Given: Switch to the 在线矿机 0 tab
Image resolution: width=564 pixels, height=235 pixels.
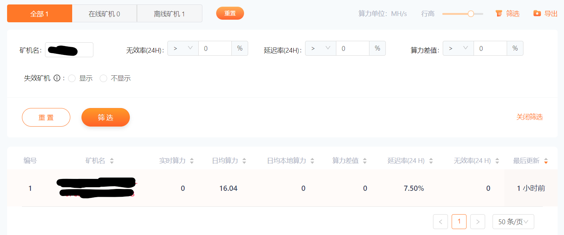Looking at the screenshot, I should [x=104, y=14].
